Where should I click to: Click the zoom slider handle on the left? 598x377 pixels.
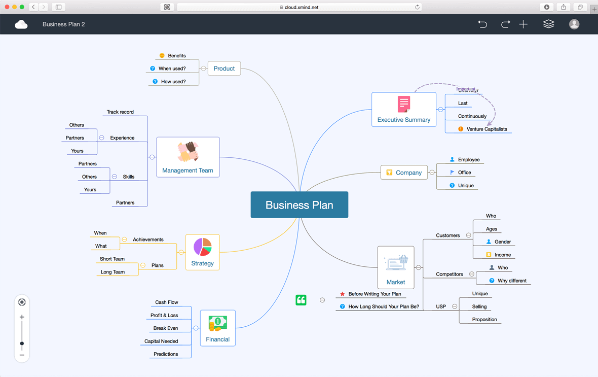point(22,343)
